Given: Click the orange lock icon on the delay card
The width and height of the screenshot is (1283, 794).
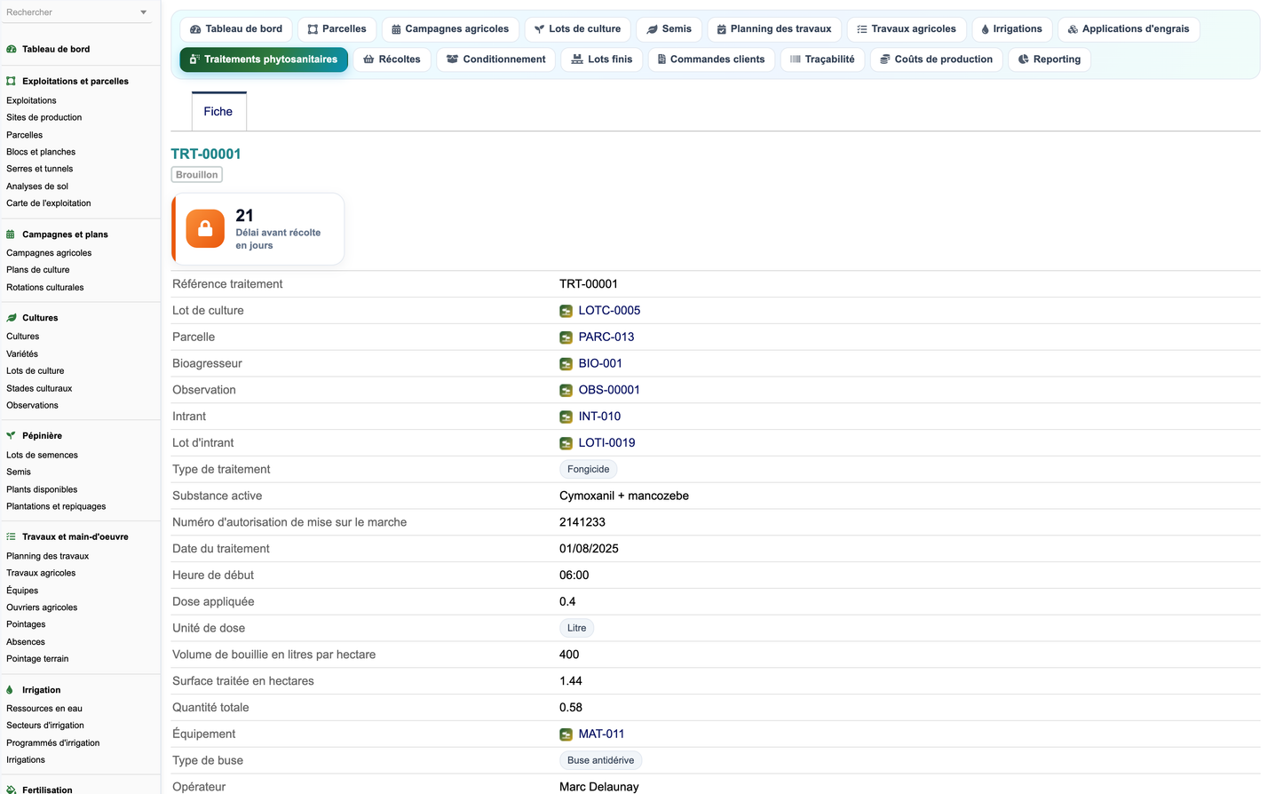Looking at the screenshot, I should (x=205, y=229).
